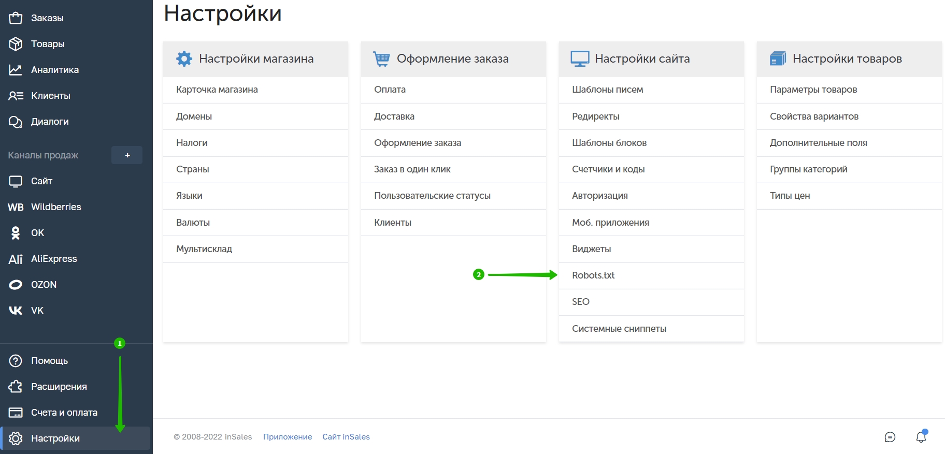Click the Billing card icon
Viewport: 945px width, 454px height.
16,413
